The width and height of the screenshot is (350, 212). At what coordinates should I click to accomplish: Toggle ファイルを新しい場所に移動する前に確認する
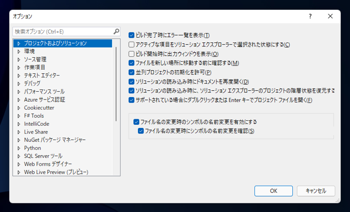coord(131,63)
